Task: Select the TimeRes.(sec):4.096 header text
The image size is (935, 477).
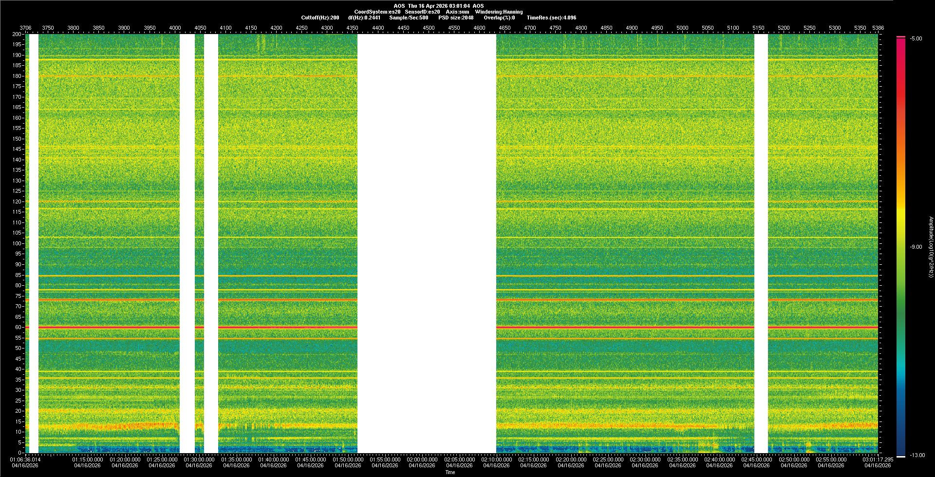Action: (x=551, y=18)
